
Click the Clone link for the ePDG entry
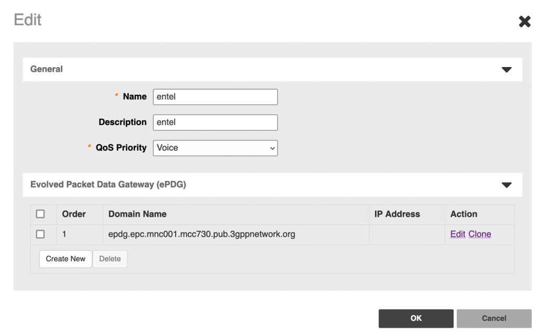pyautogui.click(x=479, y=235)
